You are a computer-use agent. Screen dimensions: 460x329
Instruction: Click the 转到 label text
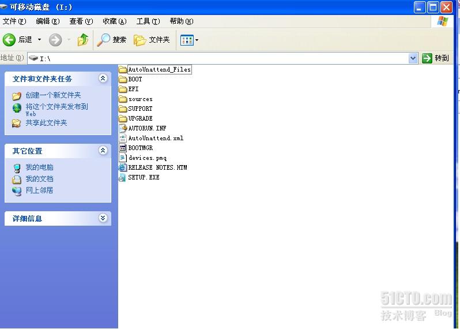[x=442, y=58]
